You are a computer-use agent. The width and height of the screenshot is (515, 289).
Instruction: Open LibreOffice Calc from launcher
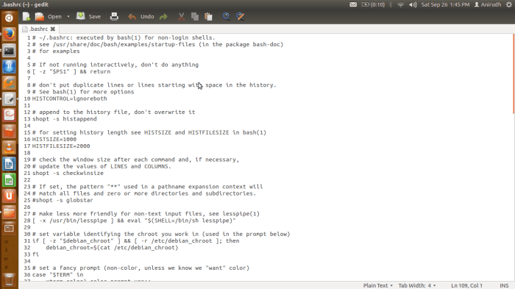click(x=9, y=180)
